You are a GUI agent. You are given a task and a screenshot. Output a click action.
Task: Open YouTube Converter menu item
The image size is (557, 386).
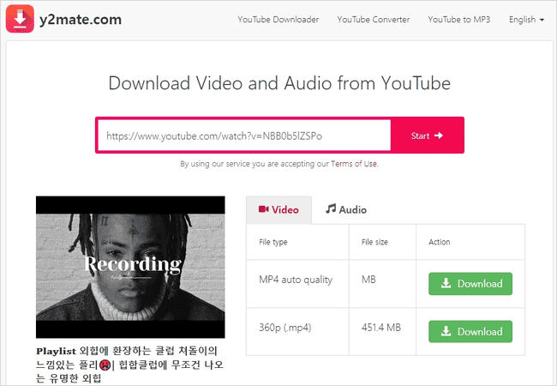click(374, 20)
